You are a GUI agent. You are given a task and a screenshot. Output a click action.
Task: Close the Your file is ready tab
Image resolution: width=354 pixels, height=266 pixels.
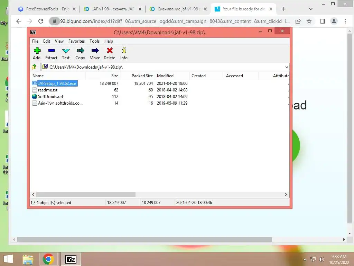click(x=271, y=9)
